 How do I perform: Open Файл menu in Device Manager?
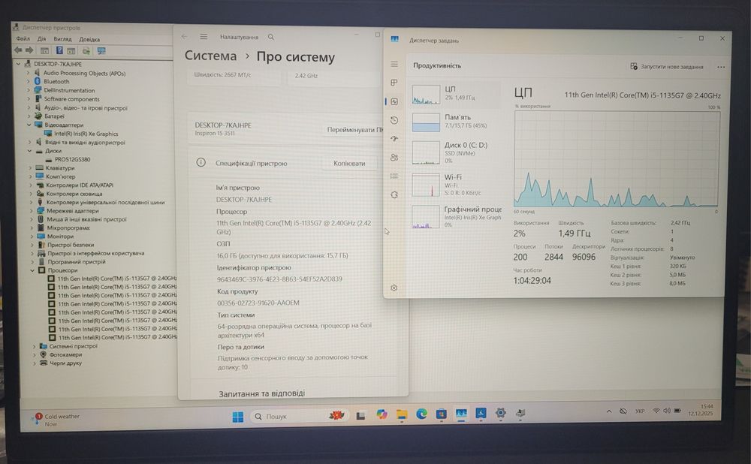23,39
